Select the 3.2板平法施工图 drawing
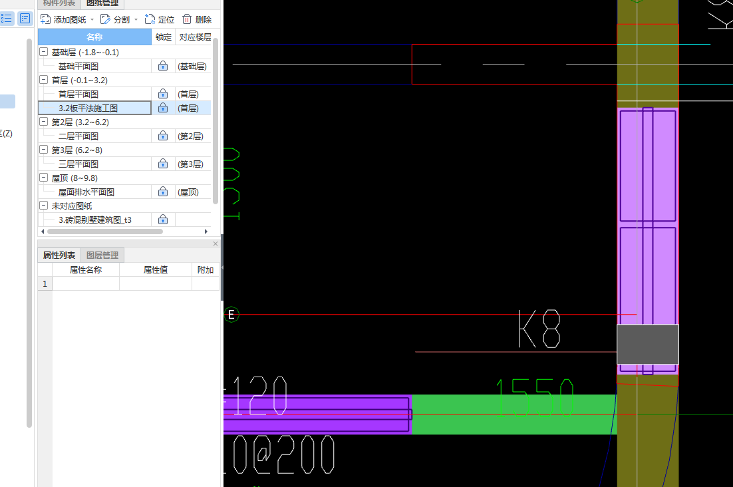This screenshot has width=733, height=487. coord(88,108)
